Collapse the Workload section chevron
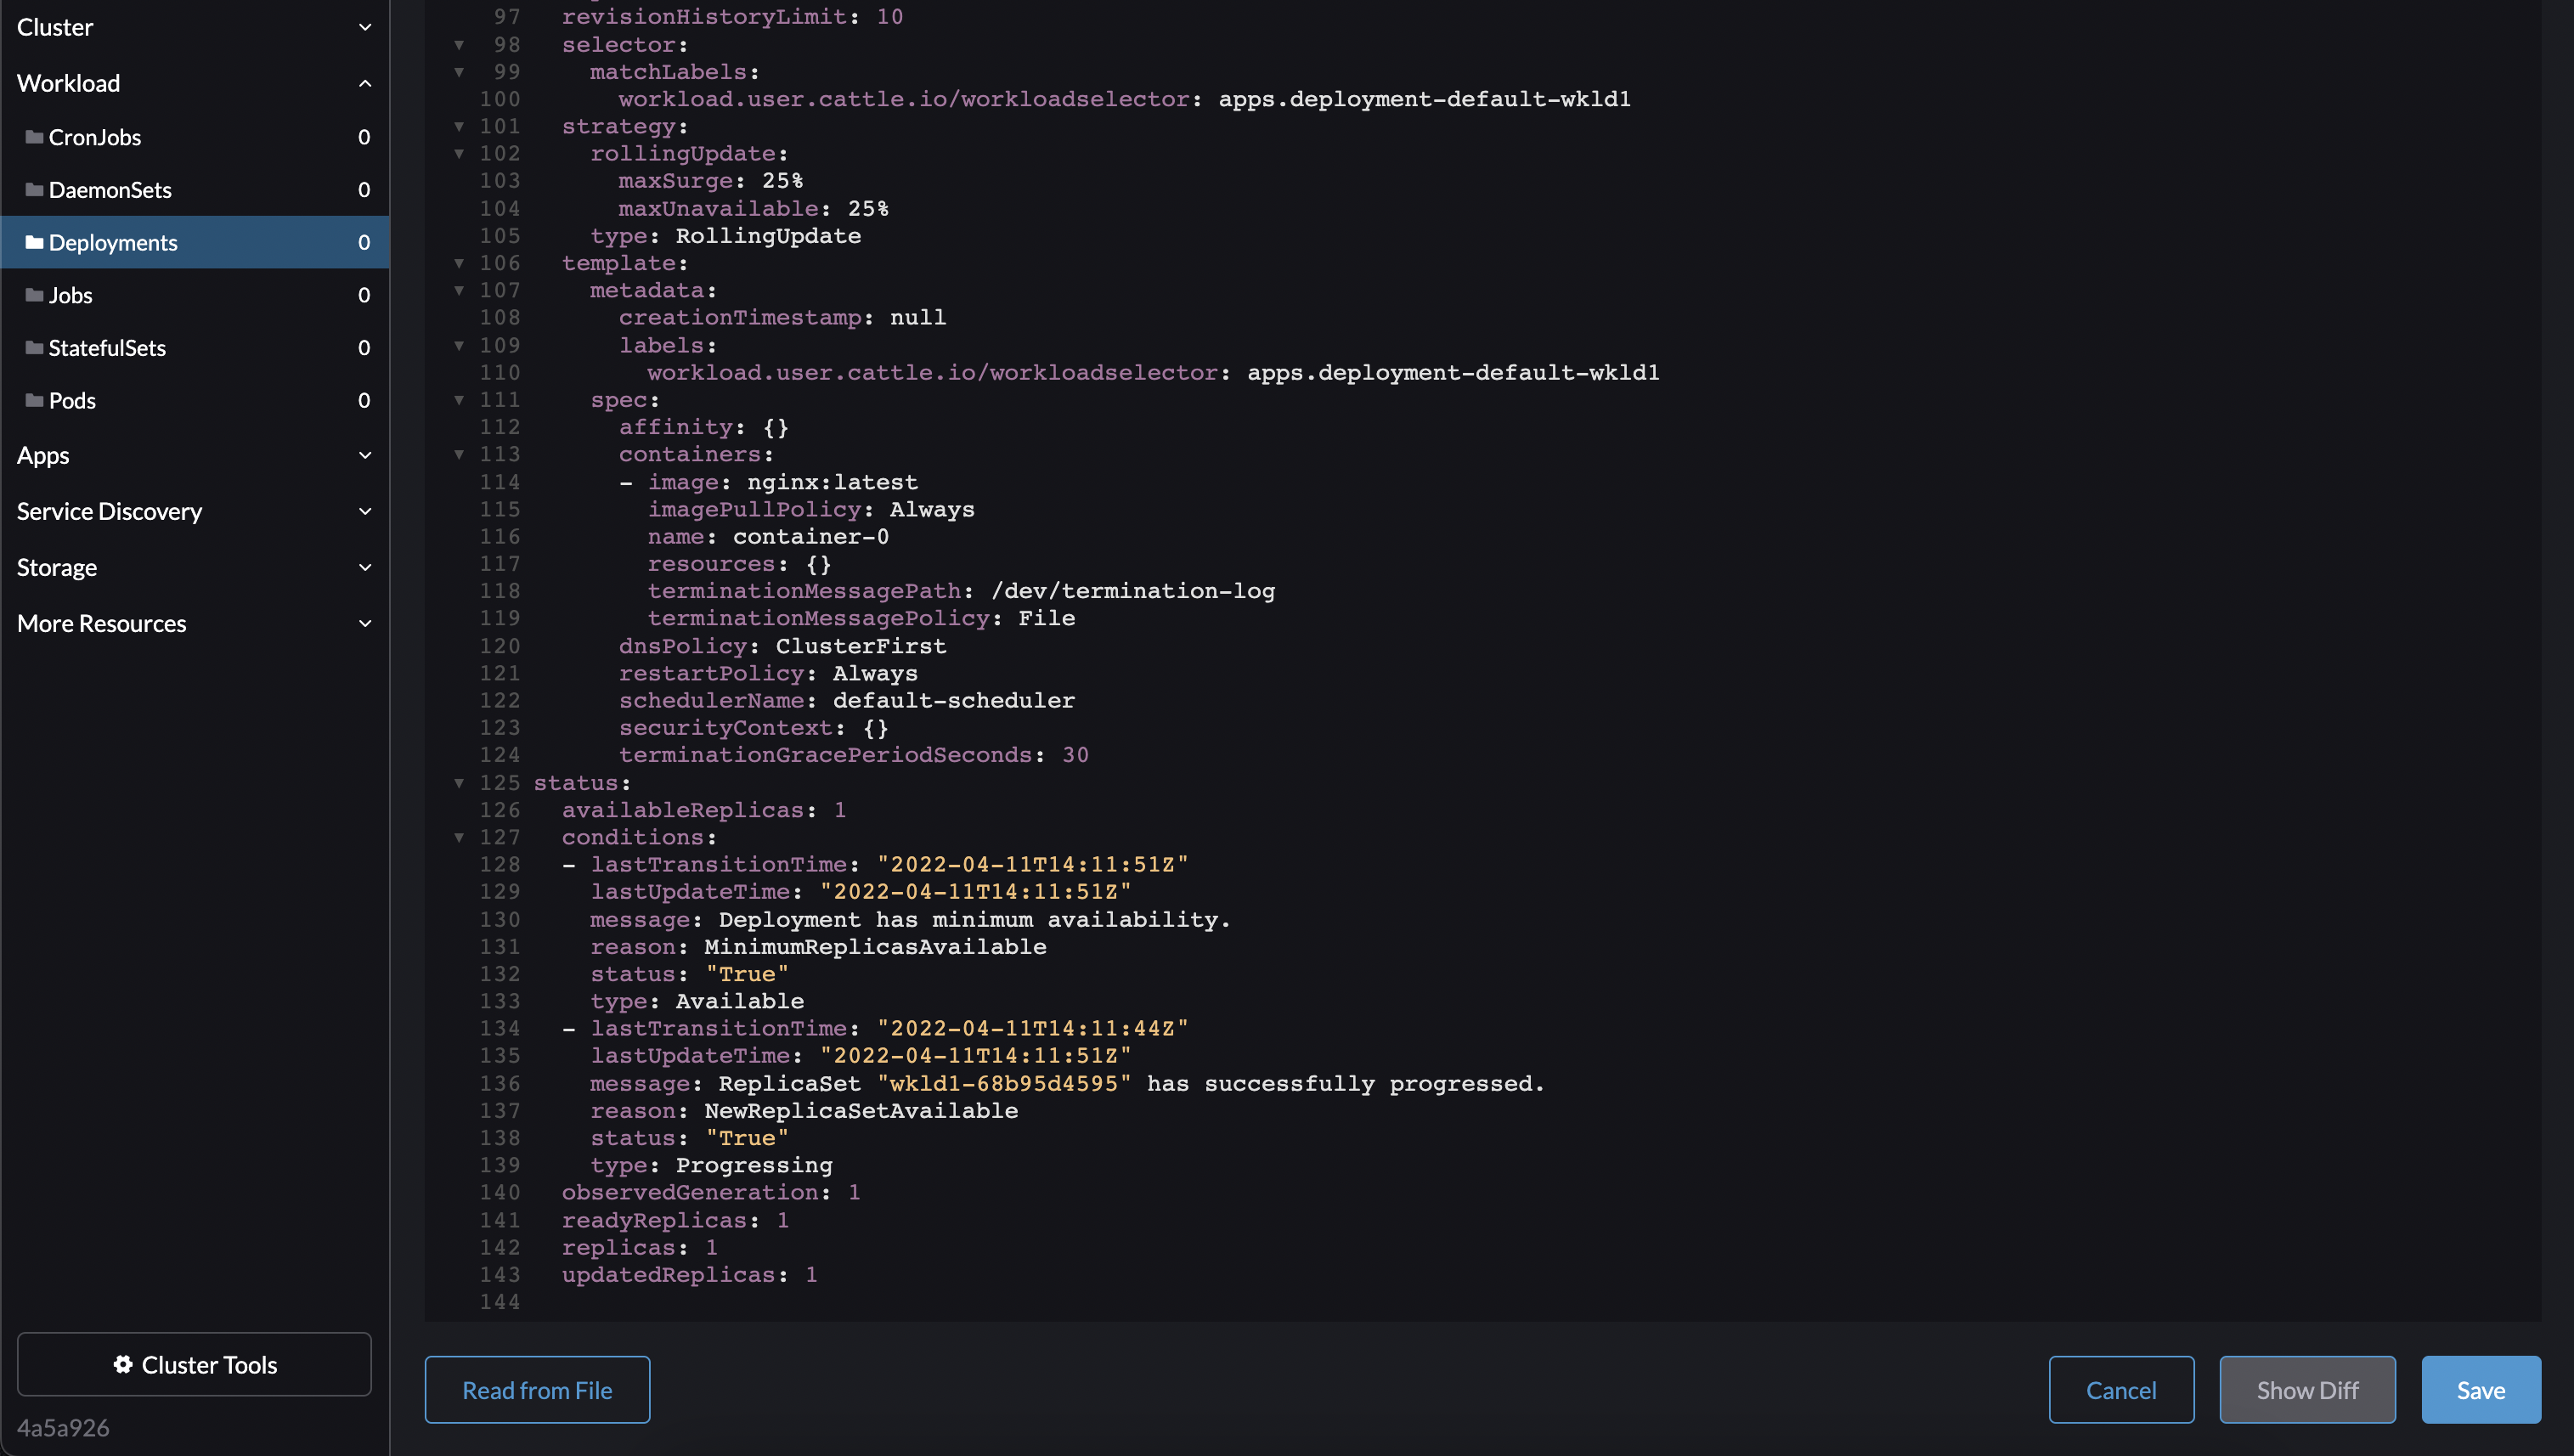This screenshot has height=1456, width=2574. [x=365, y=83]
